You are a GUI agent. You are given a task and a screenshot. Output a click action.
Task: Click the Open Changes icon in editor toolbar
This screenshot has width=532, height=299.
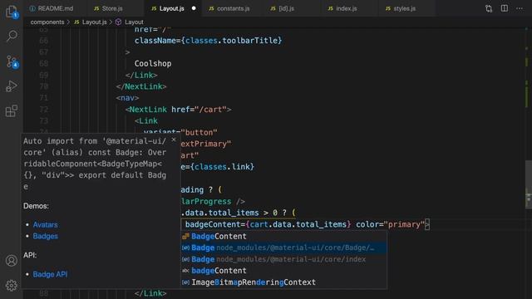(x=489, y=8)
